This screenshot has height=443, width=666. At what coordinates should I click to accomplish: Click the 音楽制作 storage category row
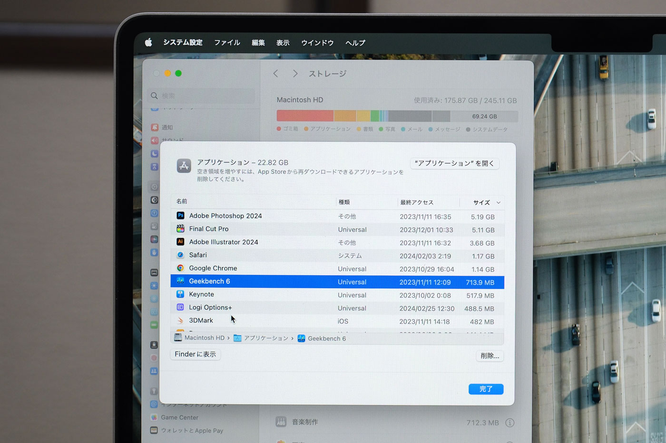395,422
